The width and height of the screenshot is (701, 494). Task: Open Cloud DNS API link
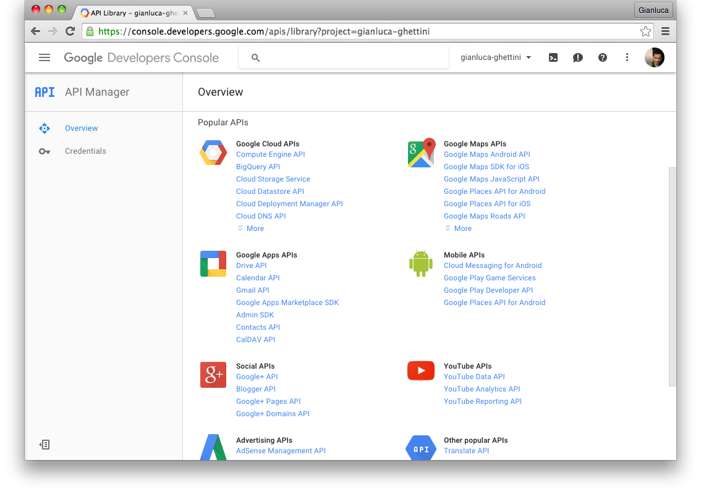pyautogui.click(x=261, y=216)
